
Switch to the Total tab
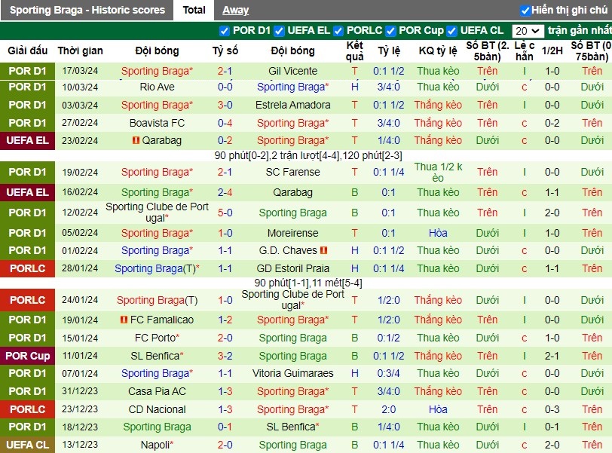coord(194,10)
